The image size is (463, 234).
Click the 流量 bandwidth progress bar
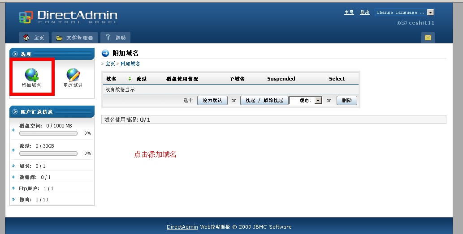[x=48, y=153]
